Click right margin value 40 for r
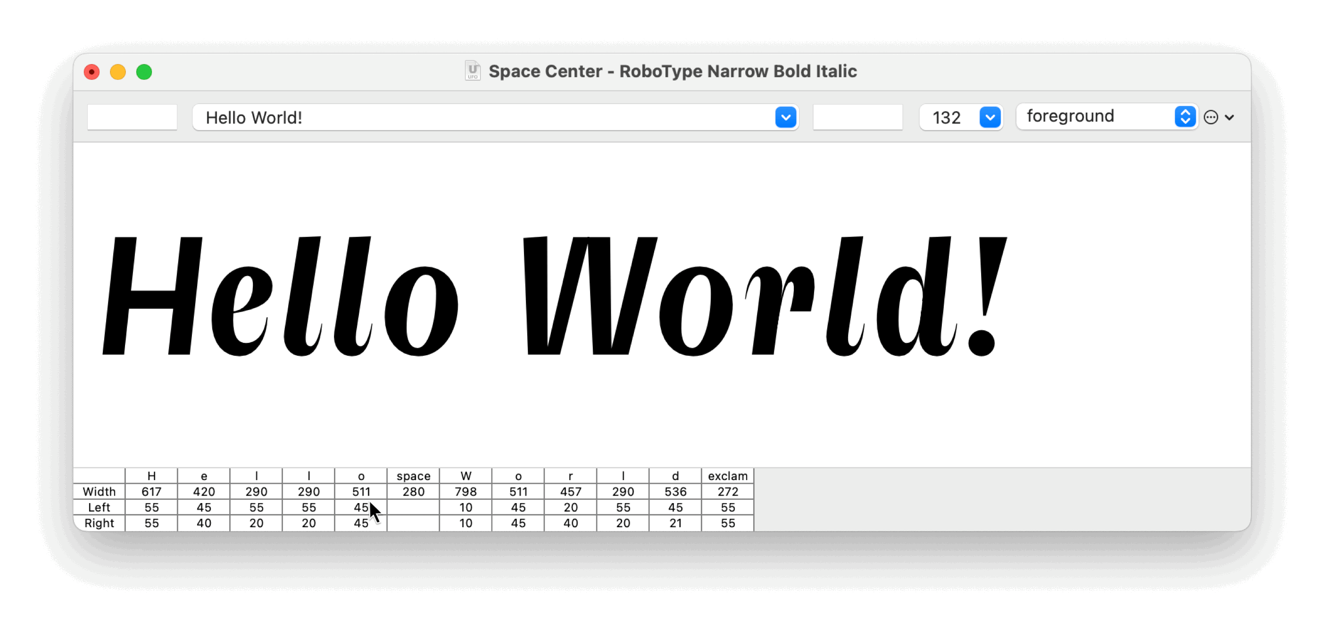The height and width of the screenshot is (628, 1323). [x=571, y=523]
